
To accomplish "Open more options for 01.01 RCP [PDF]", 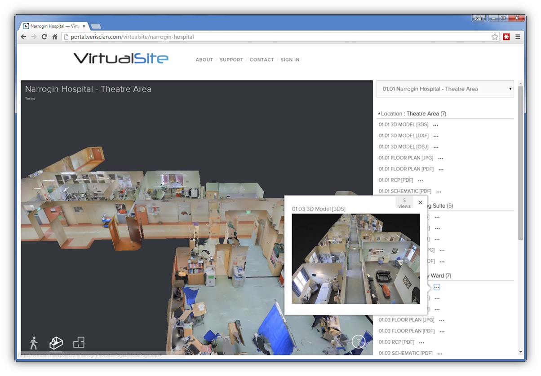I will [x=421, y=180].
